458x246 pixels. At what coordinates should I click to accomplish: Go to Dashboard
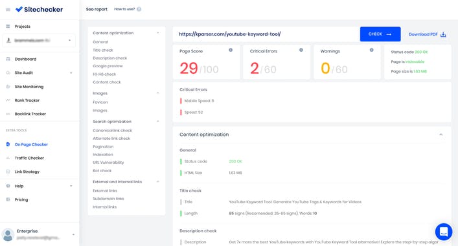pos(25,59)
